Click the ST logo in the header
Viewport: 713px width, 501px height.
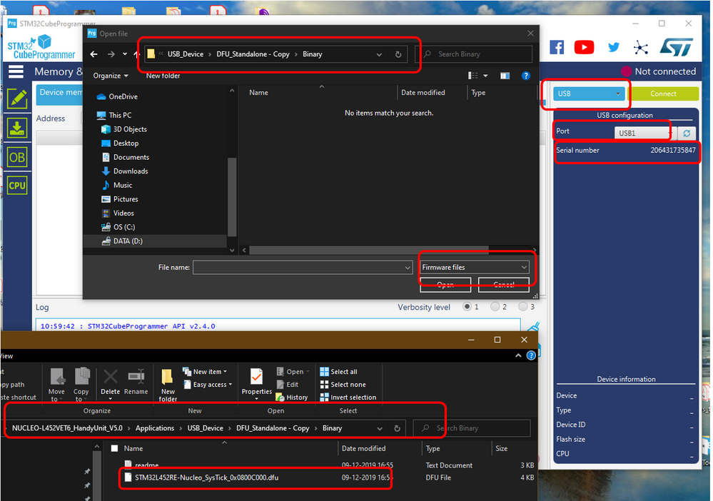676,47
